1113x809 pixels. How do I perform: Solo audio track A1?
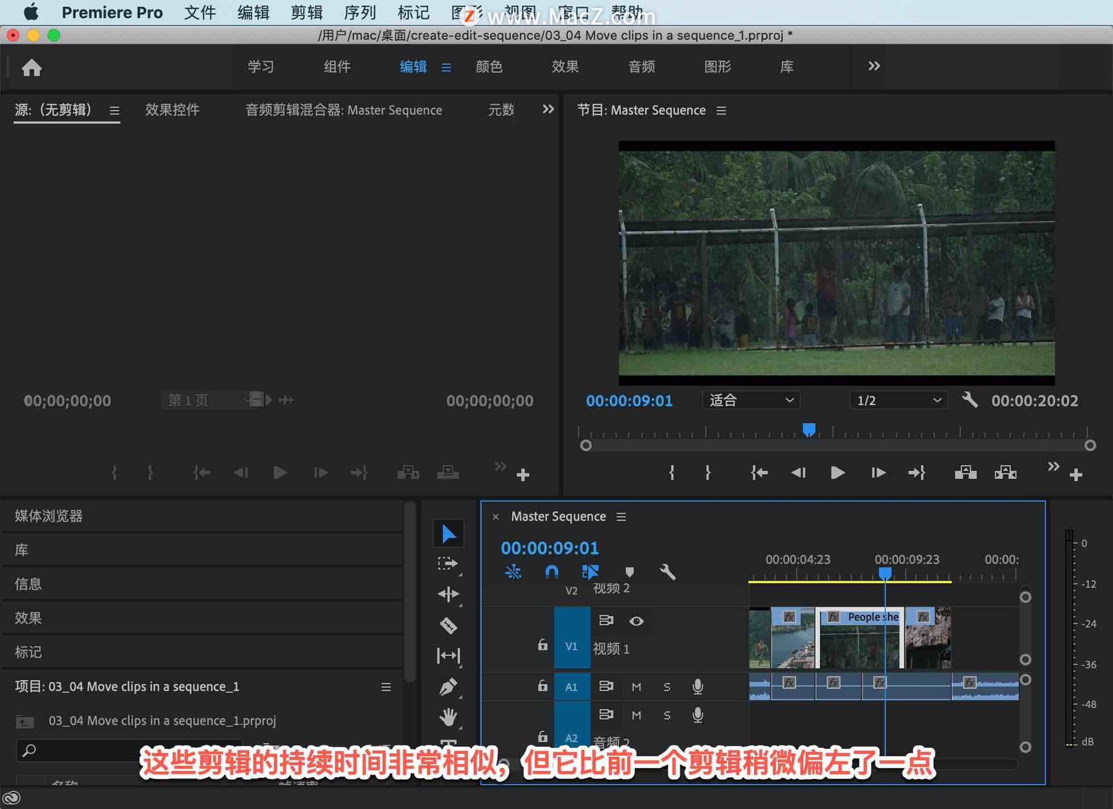coord(667,687)
